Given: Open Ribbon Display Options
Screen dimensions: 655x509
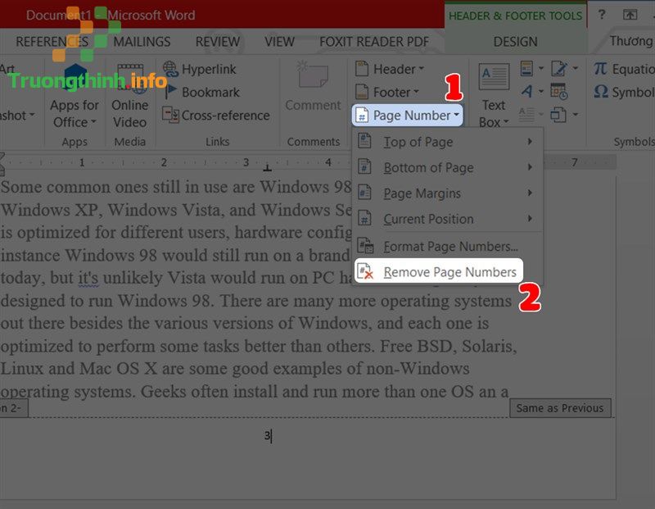Looking at the screenshot, I should [x=630, y=15].
